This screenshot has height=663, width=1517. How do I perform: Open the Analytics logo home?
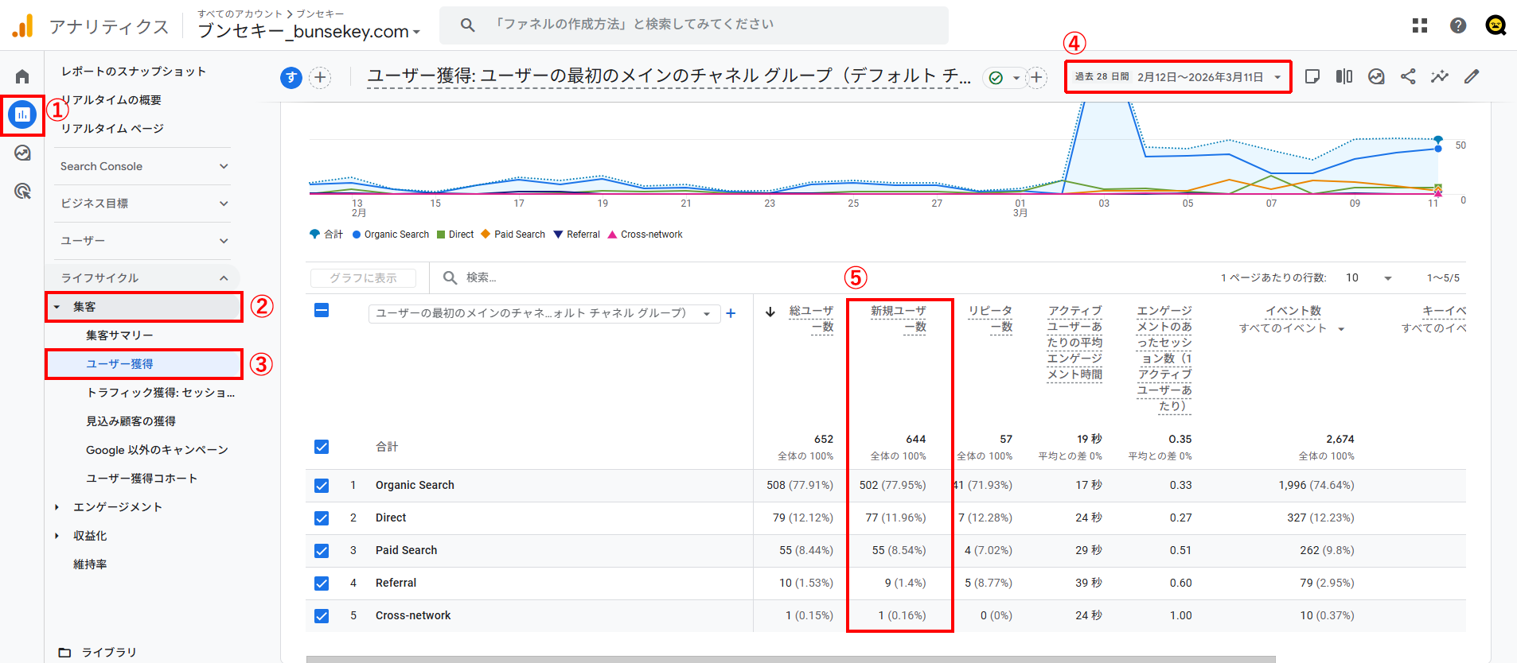pyautogui.click(x=23, y=25)
